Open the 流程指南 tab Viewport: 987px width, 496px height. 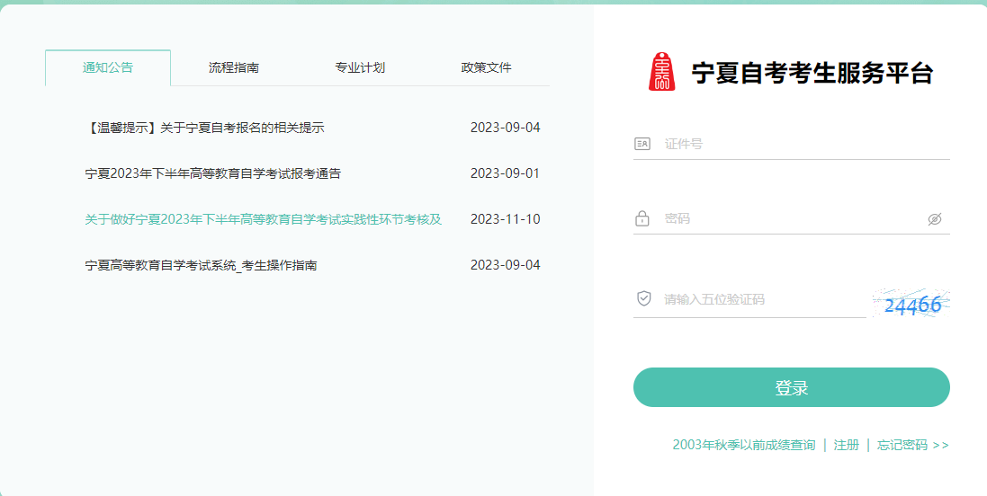tap(234, 68)
